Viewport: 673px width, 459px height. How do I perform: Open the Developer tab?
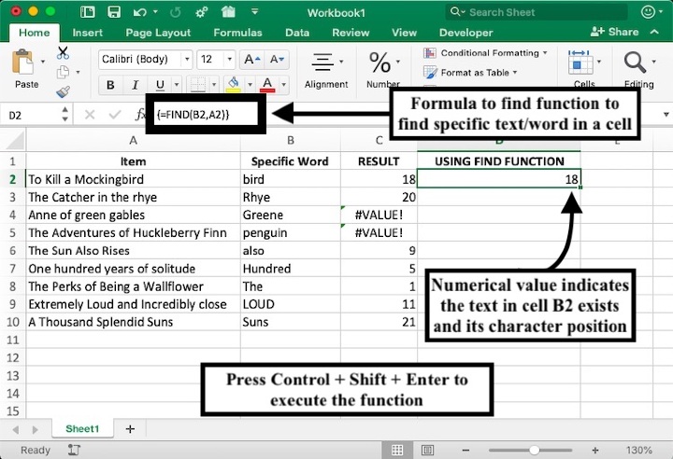466,33
